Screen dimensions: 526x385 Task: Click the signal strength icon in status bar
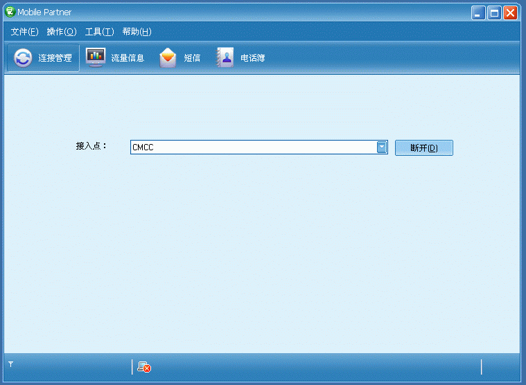point(11,364)
